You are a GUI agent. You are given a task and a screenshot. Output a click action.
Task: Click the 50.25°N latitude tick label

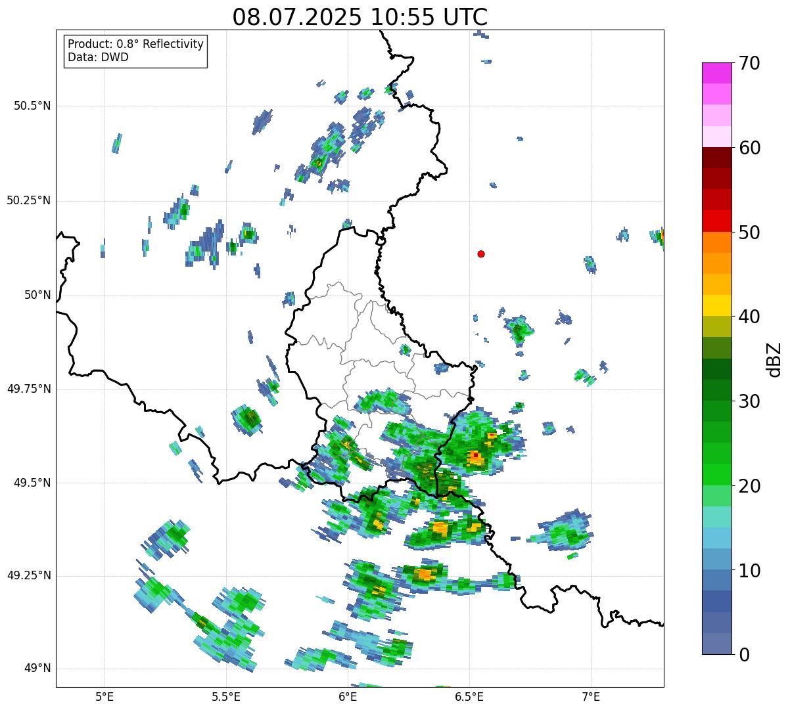point(29,200)
